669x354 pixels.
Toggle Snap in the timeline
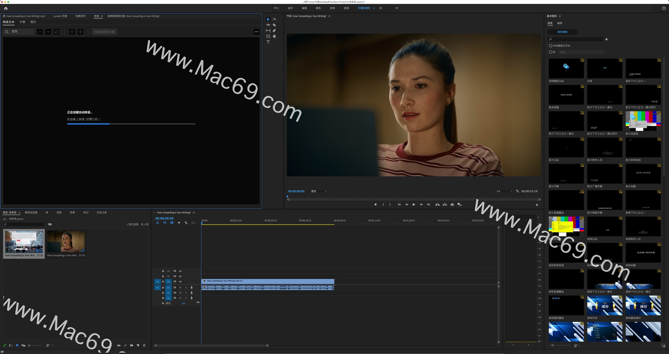(165, 223)
